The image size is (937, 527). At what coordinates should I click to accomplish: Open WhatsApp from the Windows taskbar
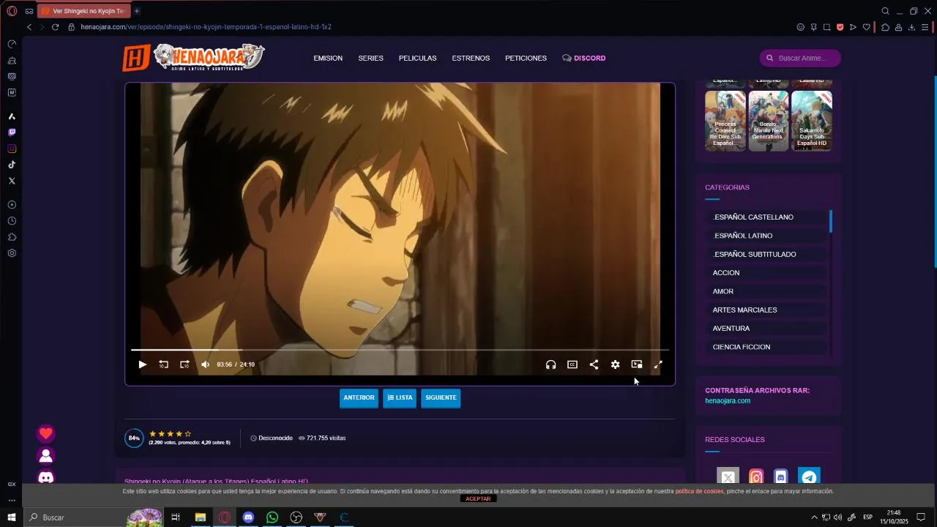coord(272,517)
